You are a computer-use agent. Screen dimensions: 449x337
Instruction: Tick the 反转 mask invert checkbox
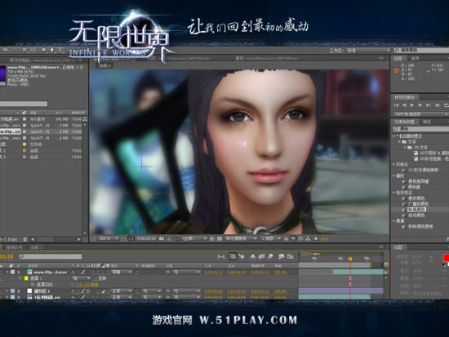click(96, 278)
